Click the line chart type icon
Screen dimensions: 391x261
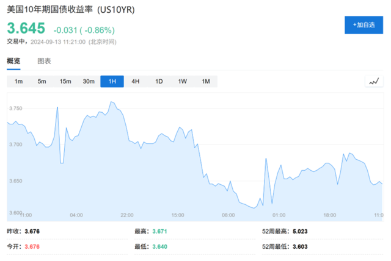coord(373,82)
